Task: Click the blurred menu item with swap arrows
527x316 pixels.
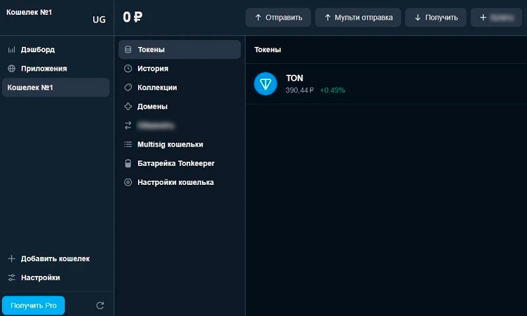Action: tap(155, 126)
